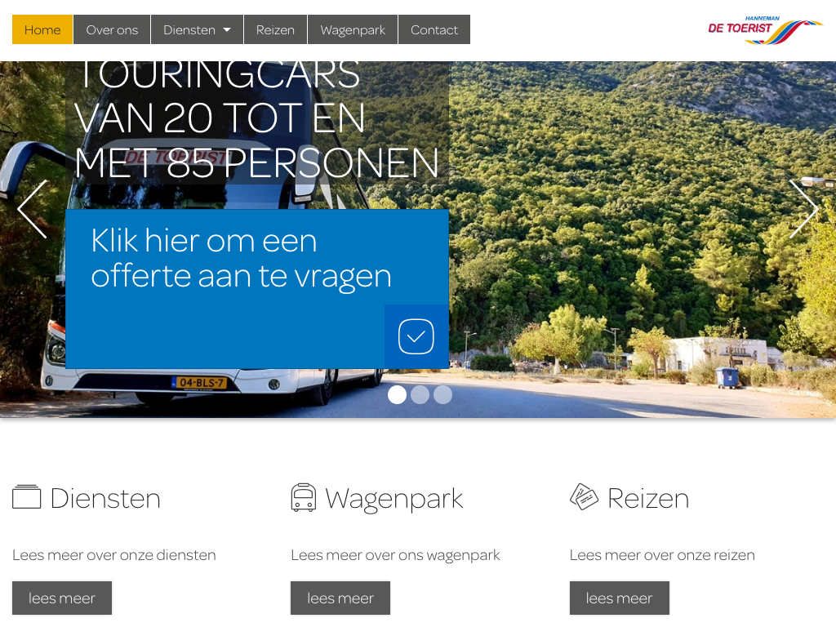Select the first carousel indicator dot
Screen dimensions: 836x627
(x=397, y=394)
